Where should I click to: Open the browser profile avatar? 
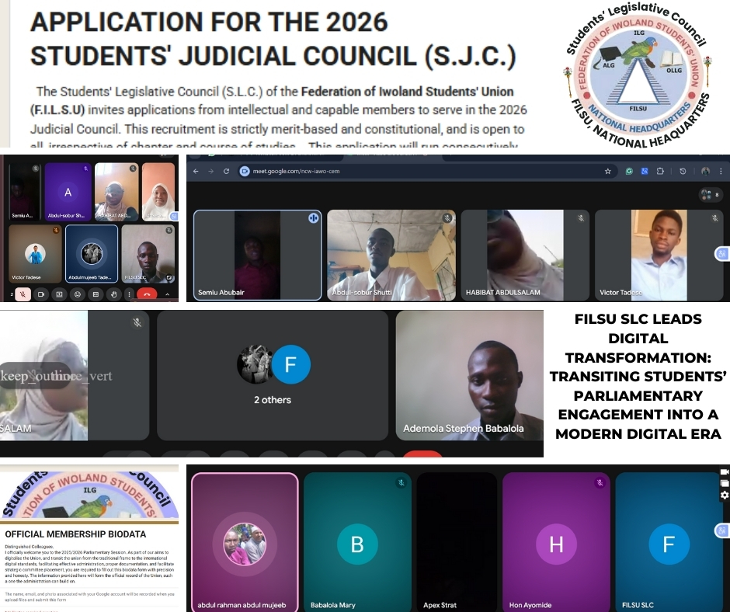705,172
